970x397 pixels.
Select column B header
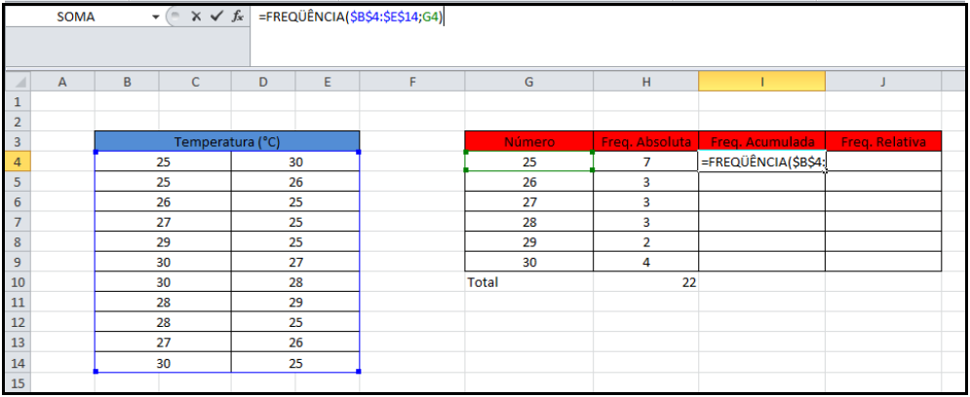pos(128,83)
